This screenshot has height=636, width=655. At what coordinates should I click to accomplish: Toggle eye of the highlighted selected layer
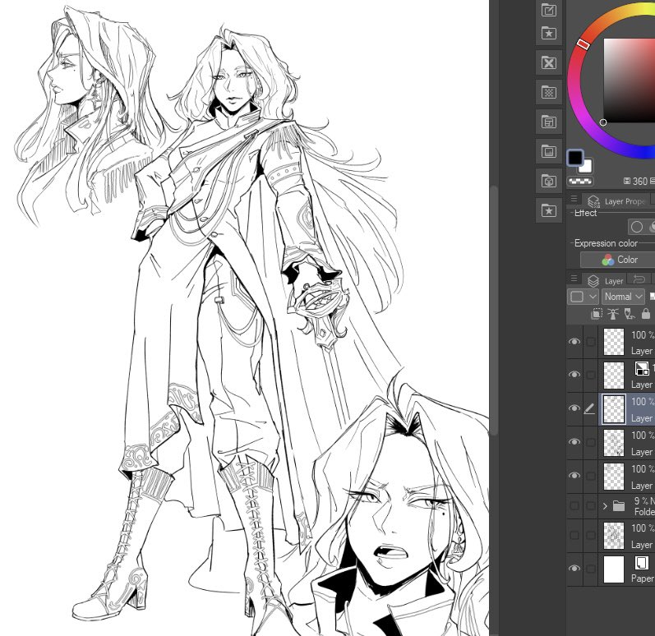[574, 408]
